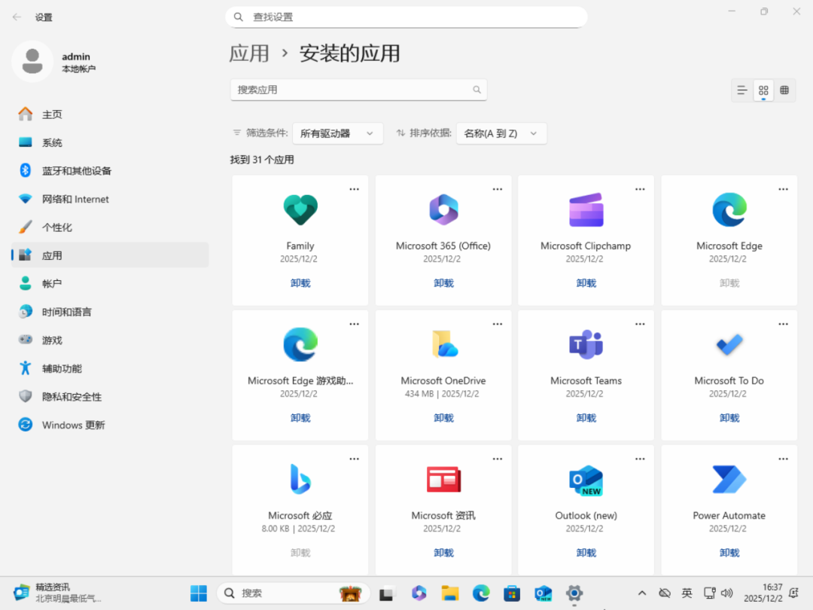Show hidden tray icons chevron
This screenshot has height=610, width=813.
[x=642, y=593]
